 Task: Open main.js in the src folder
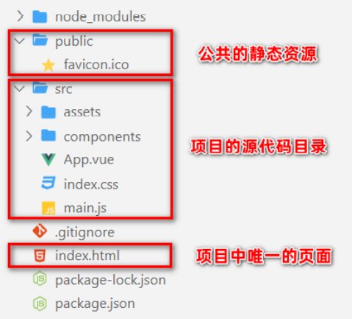pos(85,208)
